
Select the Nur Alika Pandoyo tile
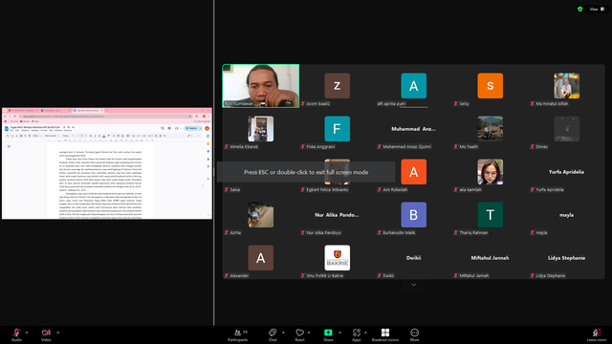tap(338, 215)
